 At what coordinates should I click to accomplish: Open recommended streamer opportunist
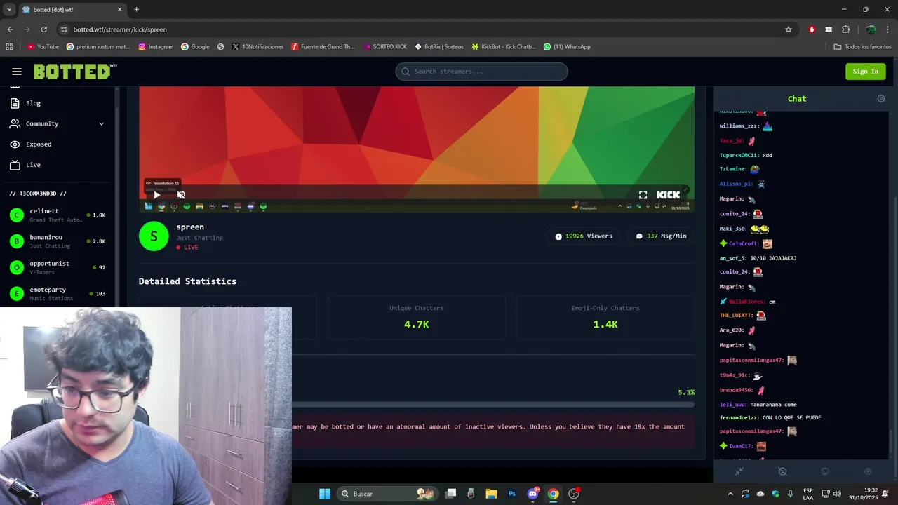tap(57, 267)
